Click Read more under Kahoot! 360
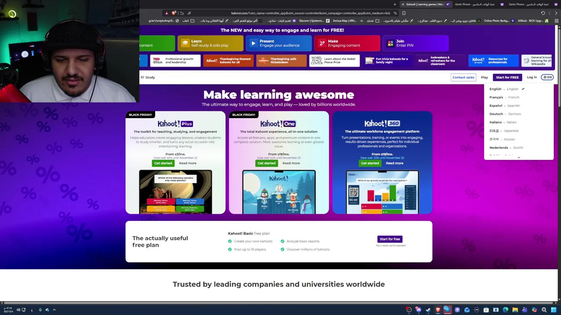 pyautogui.click(x=394, y=163)
